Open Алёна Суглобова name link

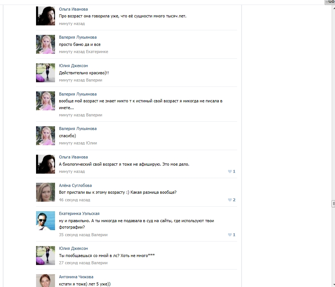(x=75, y=185)
